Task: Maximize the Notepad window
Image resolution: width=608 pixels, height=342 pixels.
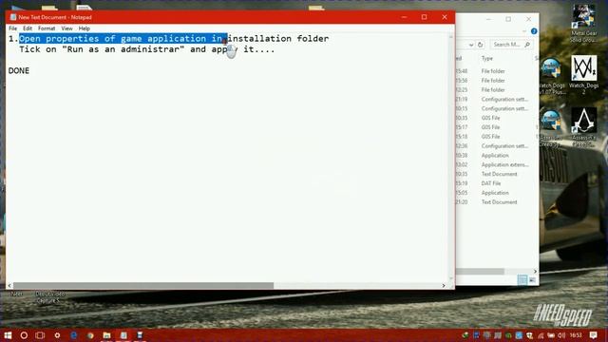Action: [425, 17]
